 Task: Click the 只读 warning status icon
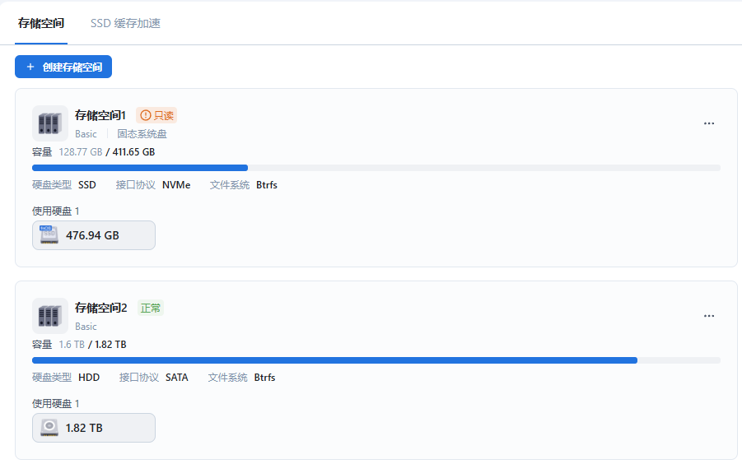146,116
